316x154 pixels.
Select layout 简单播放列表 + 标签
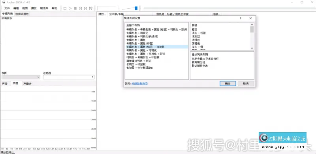point(139,61)
